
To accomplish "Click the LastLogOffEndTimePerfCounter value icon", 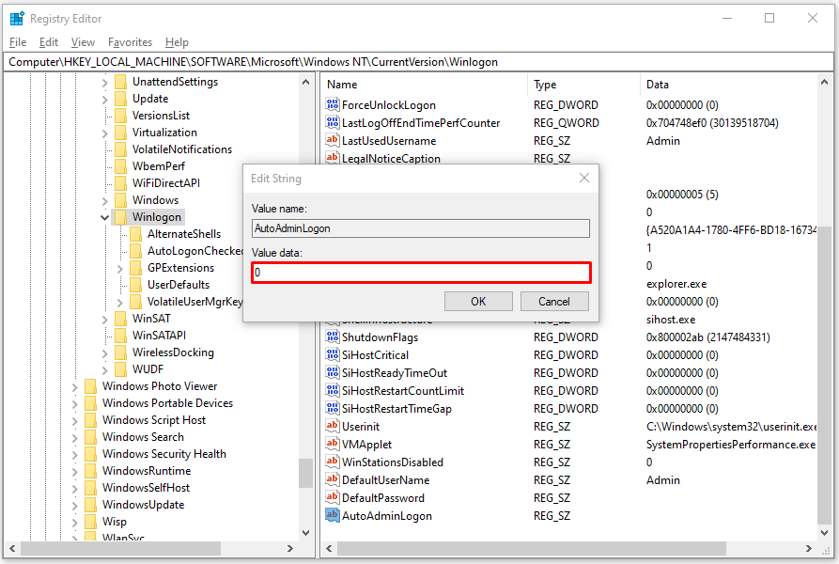I will pyautogui.click(x=333, y=122).
